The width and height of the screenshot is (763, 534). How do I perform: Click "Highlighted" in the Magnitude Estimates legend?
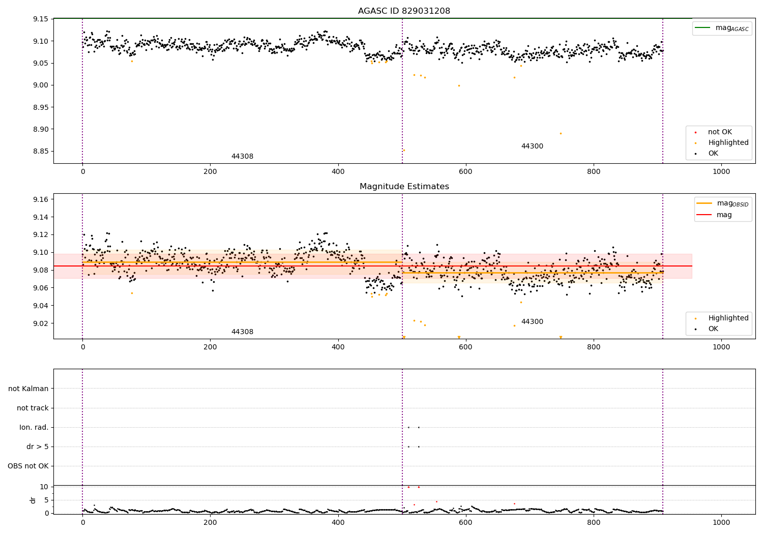coord(728,318)
